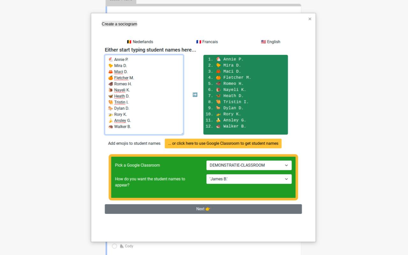408x255 pixels.
Task: Click the banana emoji beside Ansley G. in text area
Action: [x=111, y=120]
